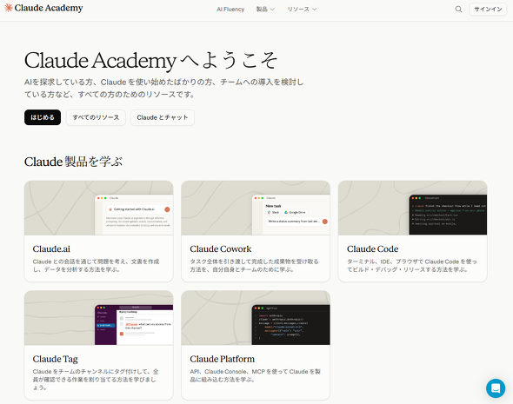513x404 pixels.
Task: Click the Claude Platform card description text
Action: point(255,375)
